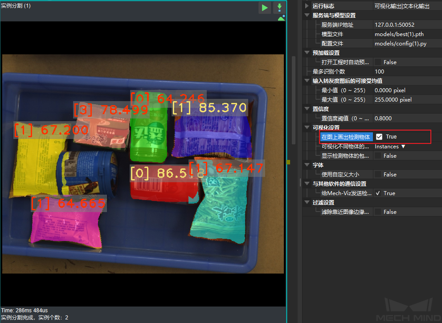
Task: Select the 可视化不同物体的... property label
Action: [x=345, y=147]
